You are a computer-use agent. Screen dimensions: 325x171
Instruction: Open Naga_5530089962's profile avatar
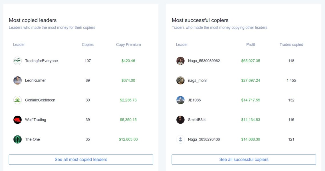pos(180,61)
